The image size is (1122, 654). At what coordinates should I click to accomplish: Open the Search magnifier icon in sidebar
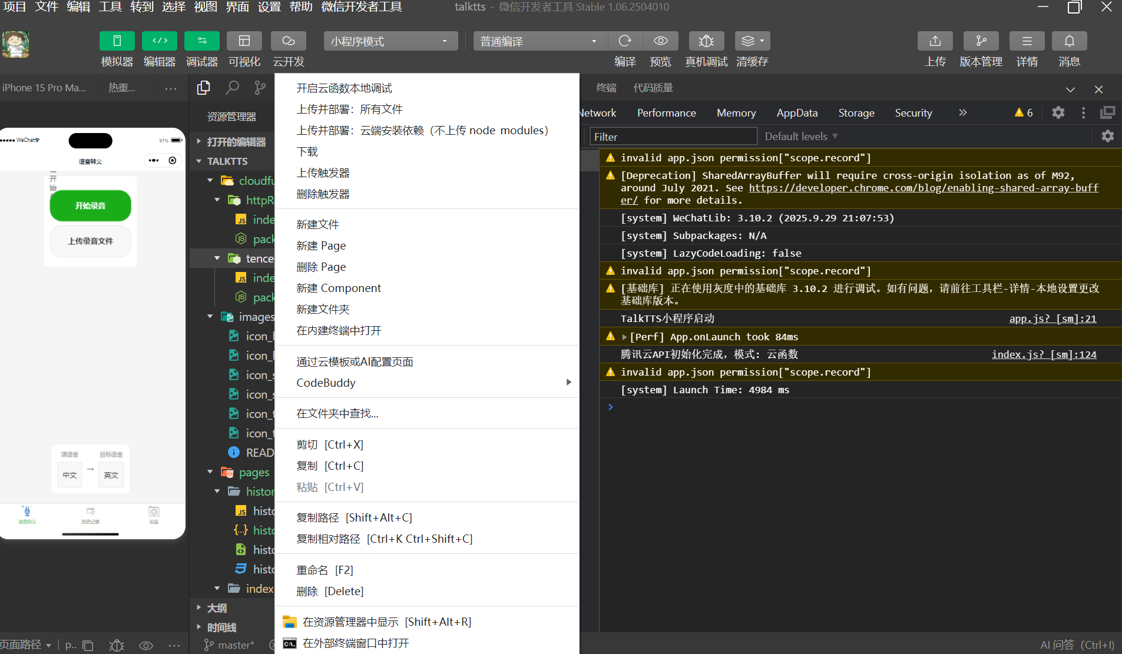click(232, 88)
